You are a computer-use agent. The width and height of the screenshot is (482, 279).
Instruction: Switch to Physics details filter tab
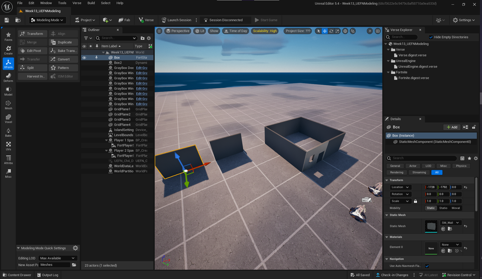click(461, 166)
